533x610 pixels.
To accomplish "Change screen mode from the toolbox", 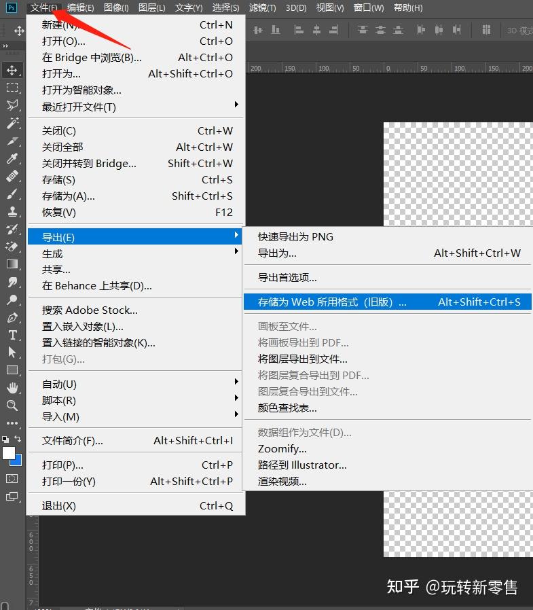I will click(12, 497).
